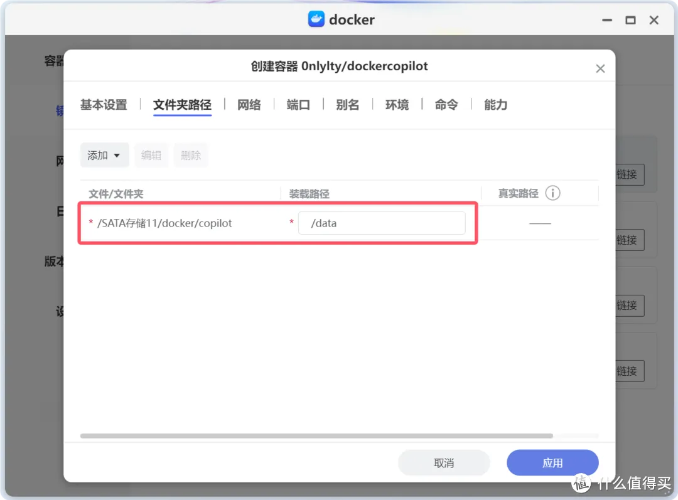Click the 删除 button
The image size is (678, 500).
click(191, 155)
